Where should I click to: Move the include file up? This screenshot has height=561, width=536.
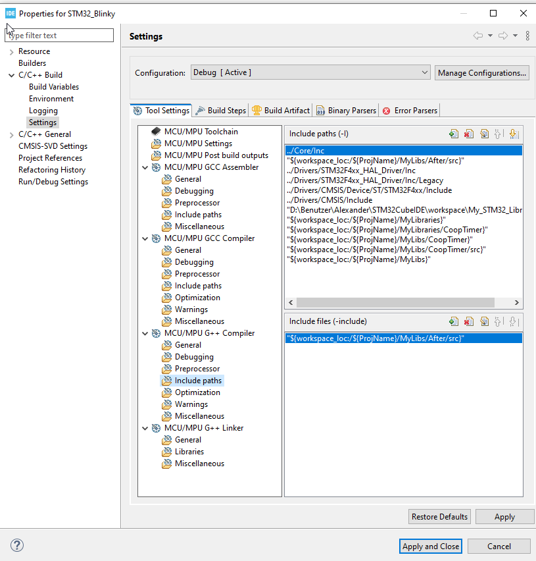pyautogui.click(x=499, y=321)
